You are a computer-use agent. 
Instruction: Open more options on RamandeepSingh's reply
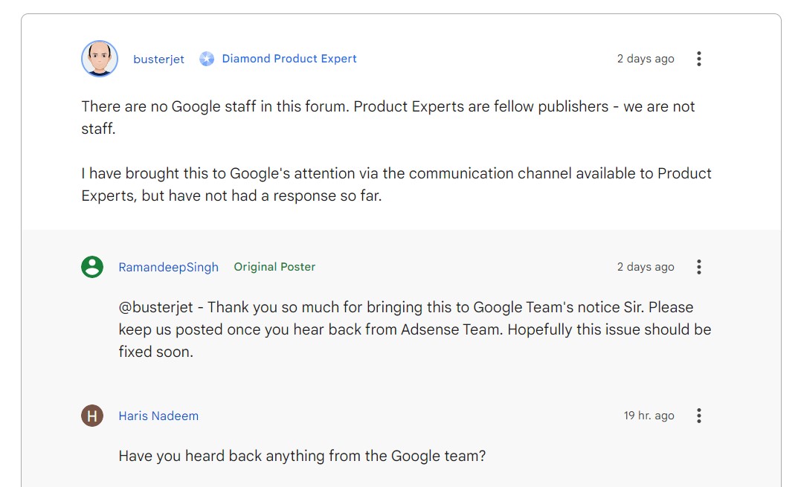pos(699,267)
